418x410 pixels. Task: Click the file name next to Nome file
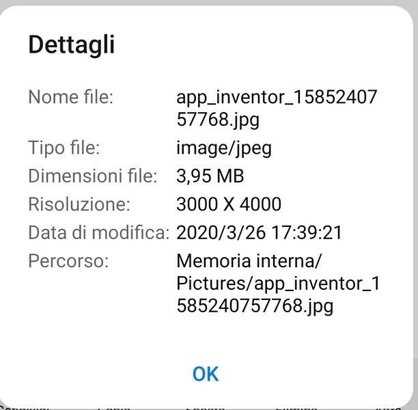pyautogui.click(x=276, y=109)
